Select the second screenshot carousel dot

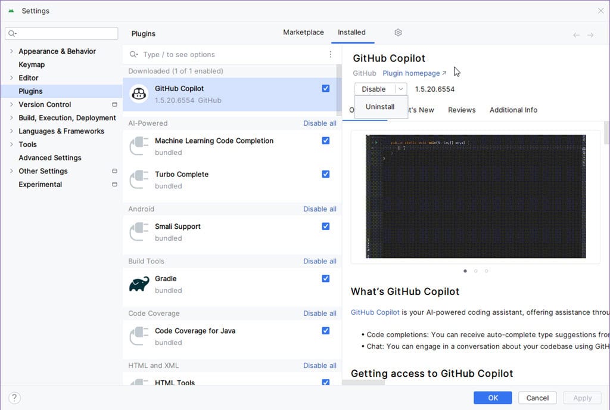coord(475,271)
